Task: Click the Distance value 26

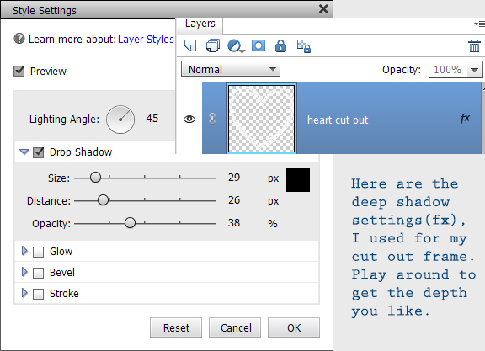Action: (234, 200)
